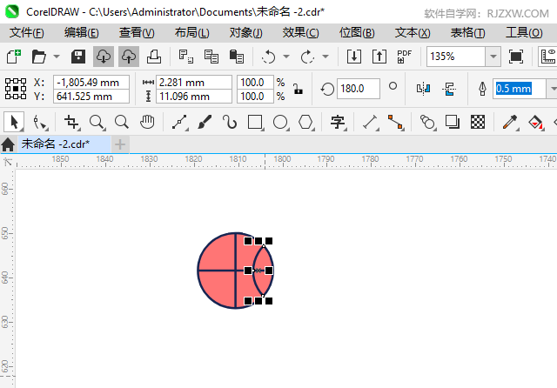
Task: Open the Undo history dropdown arrow
Action: click(286, 57)
